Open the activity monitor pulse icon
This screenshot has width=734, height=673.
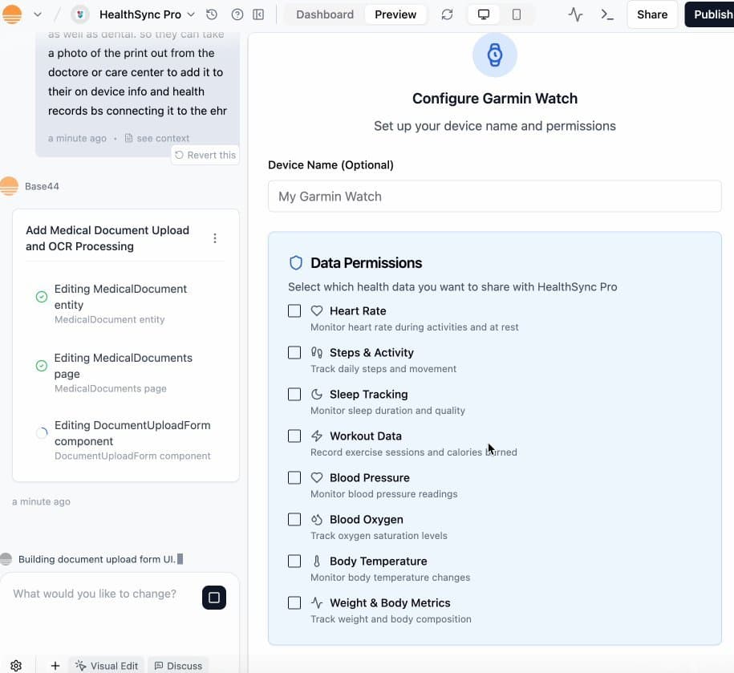coord(575,14)
